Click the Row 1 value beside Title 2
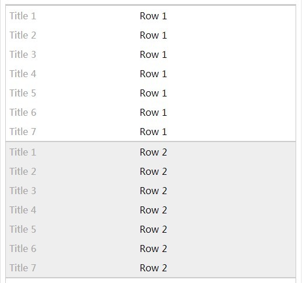Screen dimensions: 302x283 (x=153, y=35)
